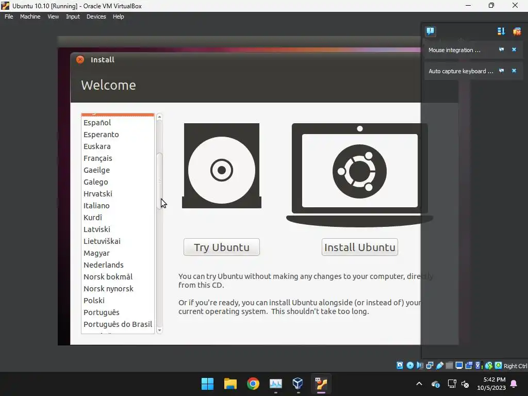The image size is (528, 396).
Task: Select Português in the language list
Action: click(118, 312)
